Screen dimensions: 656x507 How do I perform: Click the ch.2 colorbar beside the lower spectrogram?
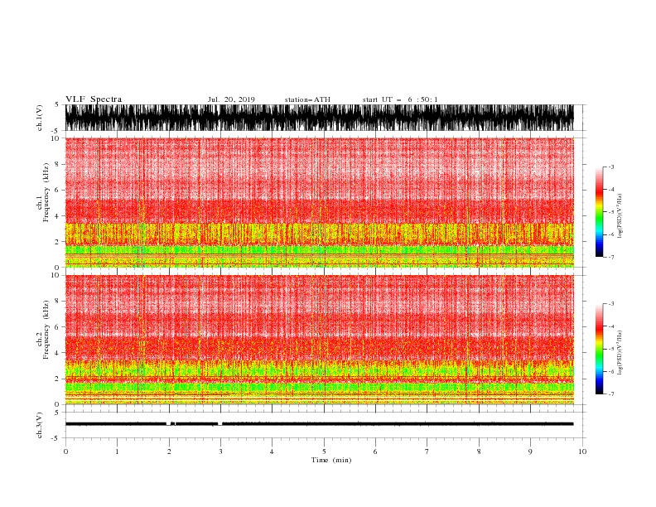599,349
